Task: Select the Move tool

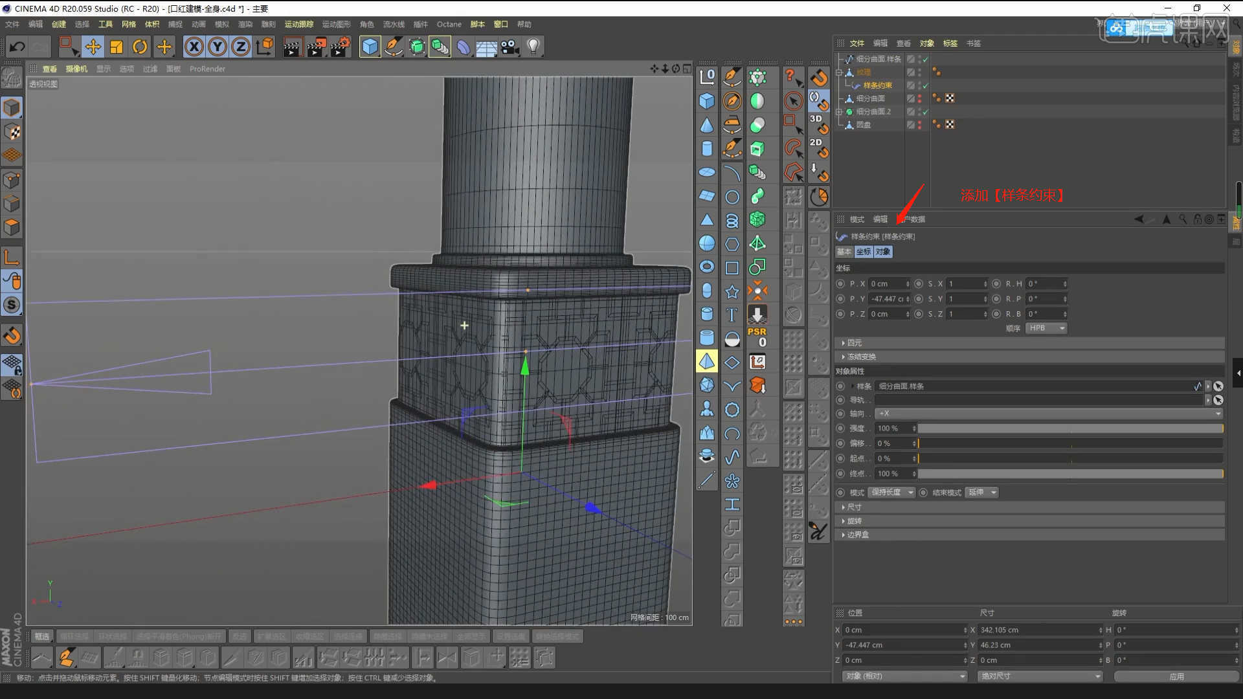Action: [93, 47]
